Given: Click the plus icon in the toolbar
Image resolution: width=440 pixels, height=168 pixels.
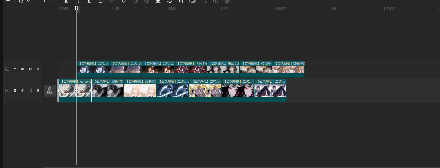Looking at the screenshot, I should 8,1.
